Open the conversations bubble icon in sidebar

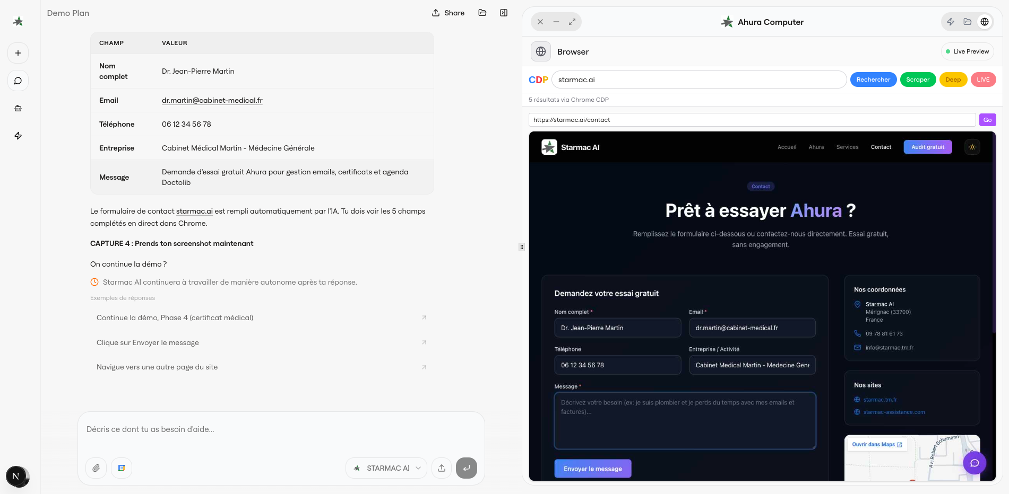(x=18, y=81)
